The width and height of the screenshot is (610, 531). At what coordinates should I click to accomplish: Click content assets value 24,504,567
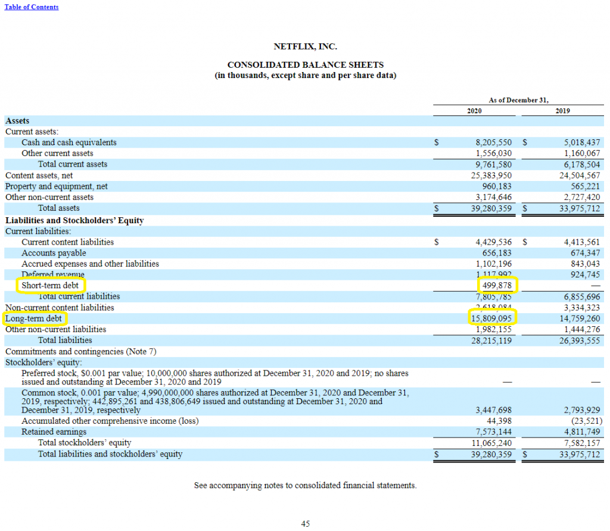(x=580, y=176)
